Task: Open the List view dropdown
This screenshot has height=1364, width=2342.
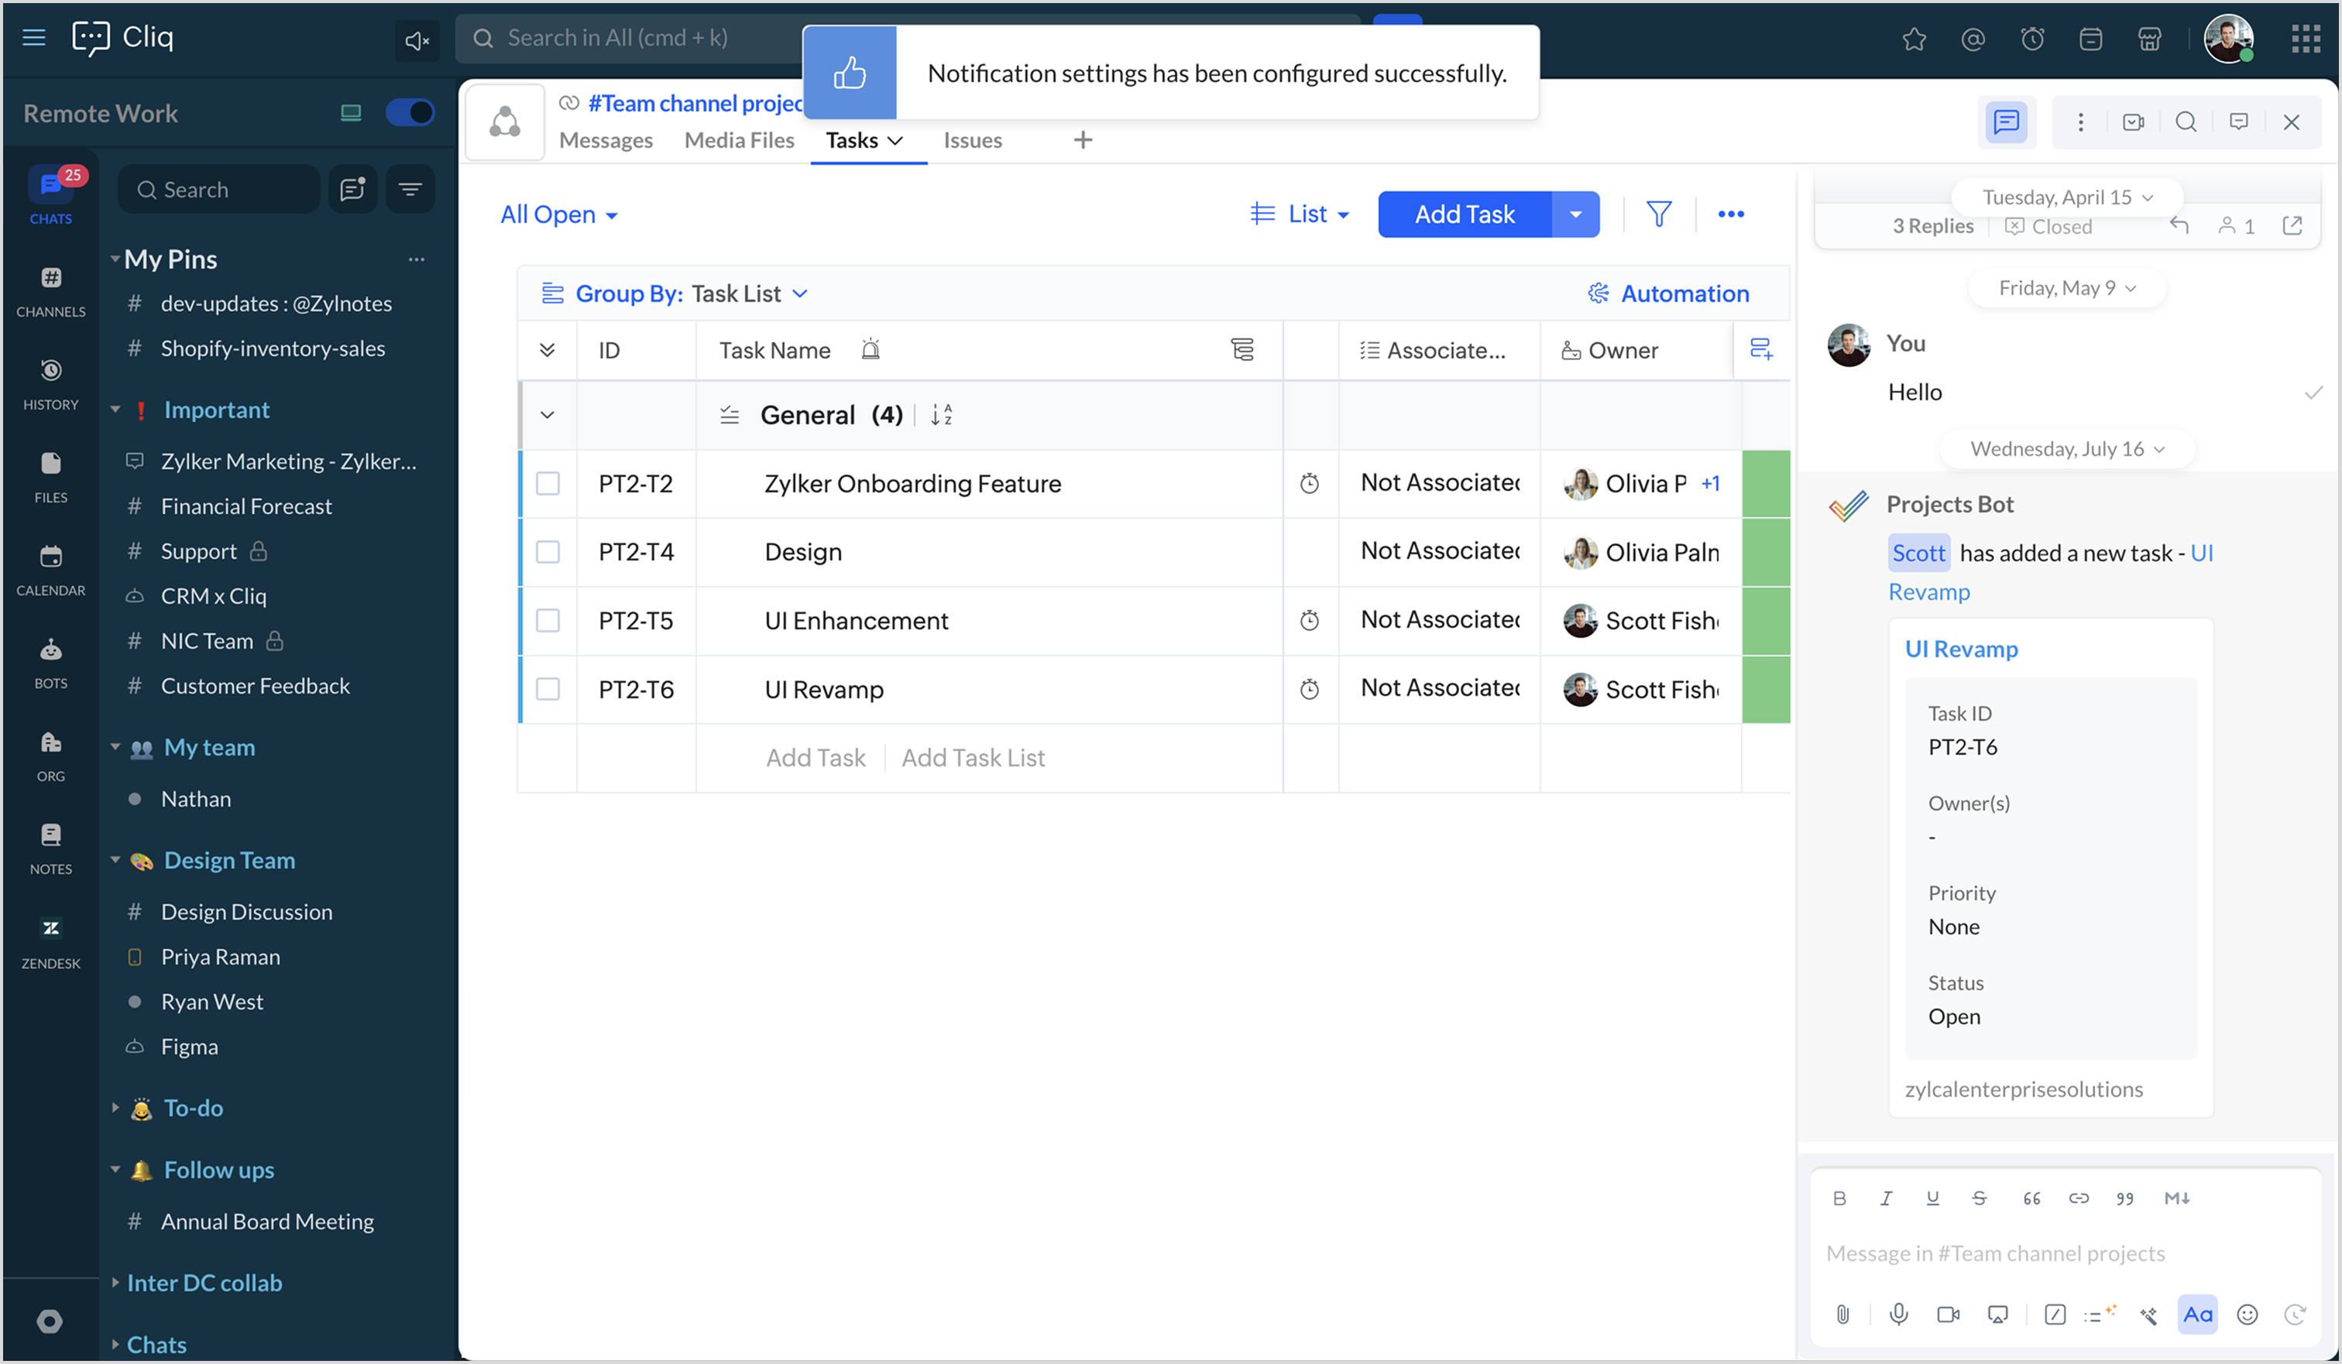Action: 1300,214
